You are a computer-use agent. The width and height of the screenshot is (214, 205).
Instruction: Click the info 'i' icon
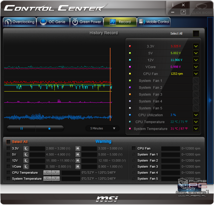173,5
